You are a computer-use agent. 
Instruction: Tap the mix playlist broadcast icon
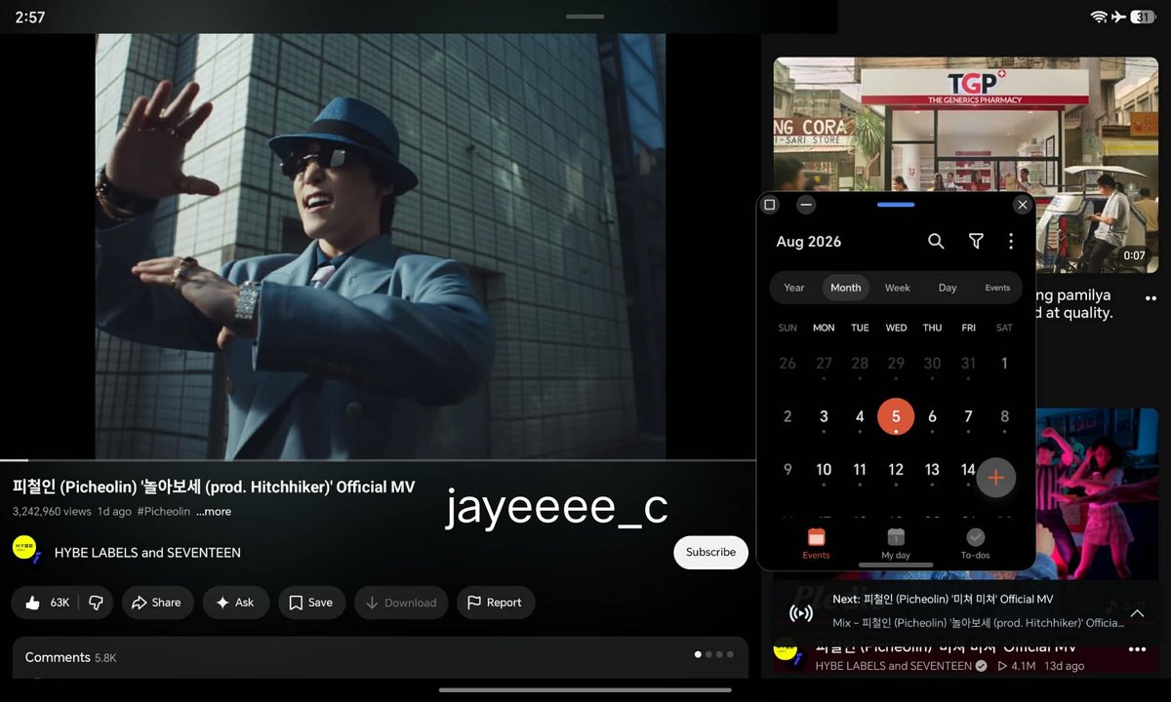(801, 612)
